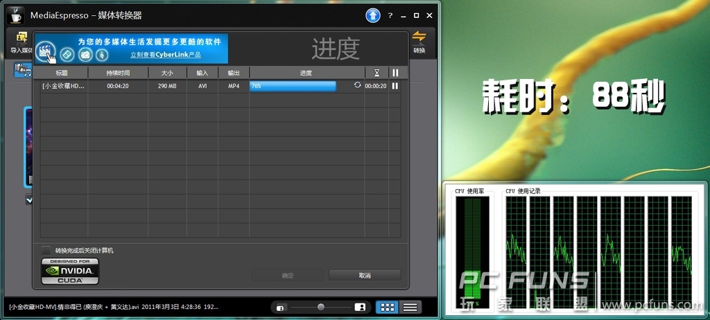Click the Cancel (取消) button

pyautogui.click(x=365, y=275)
